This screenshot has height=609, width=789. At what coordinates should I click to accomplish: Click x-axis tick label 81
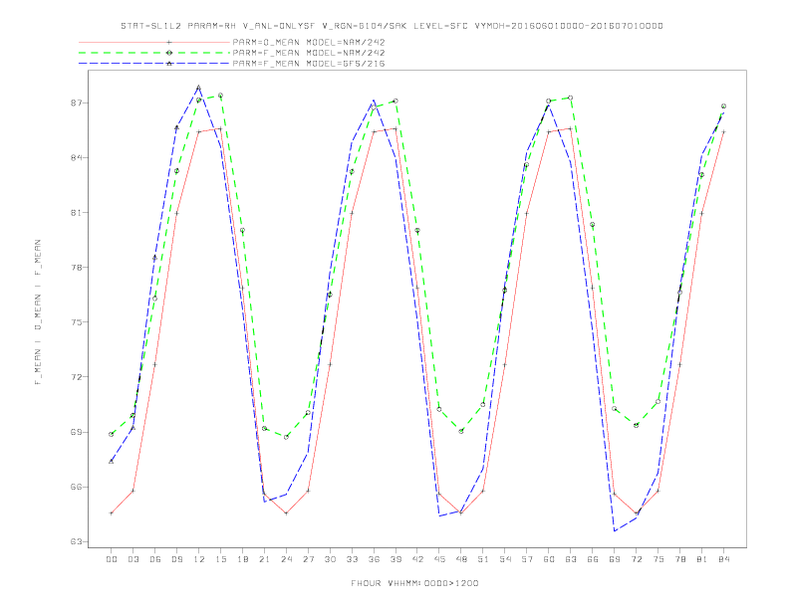[x=702, y=559]
